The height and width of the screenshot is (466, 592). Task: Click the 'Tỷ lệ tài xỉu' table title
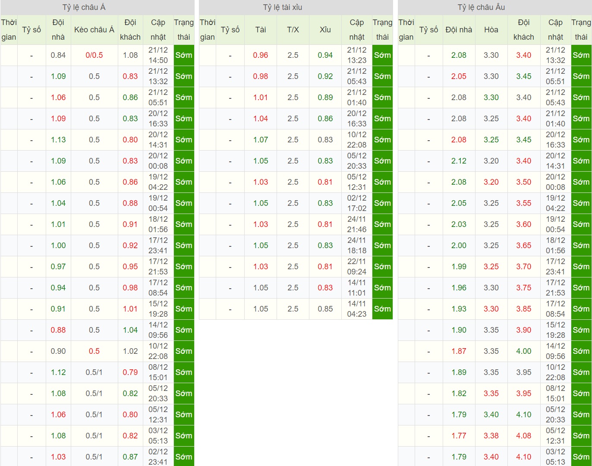[x=283, y=7]
